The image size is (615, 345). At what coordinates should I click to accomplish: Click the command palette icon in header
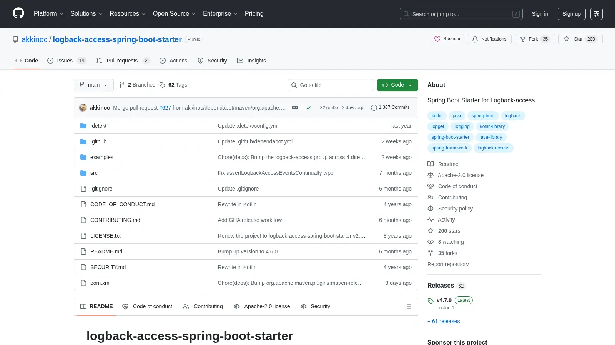pyautogui.click(x=597, y=14)
